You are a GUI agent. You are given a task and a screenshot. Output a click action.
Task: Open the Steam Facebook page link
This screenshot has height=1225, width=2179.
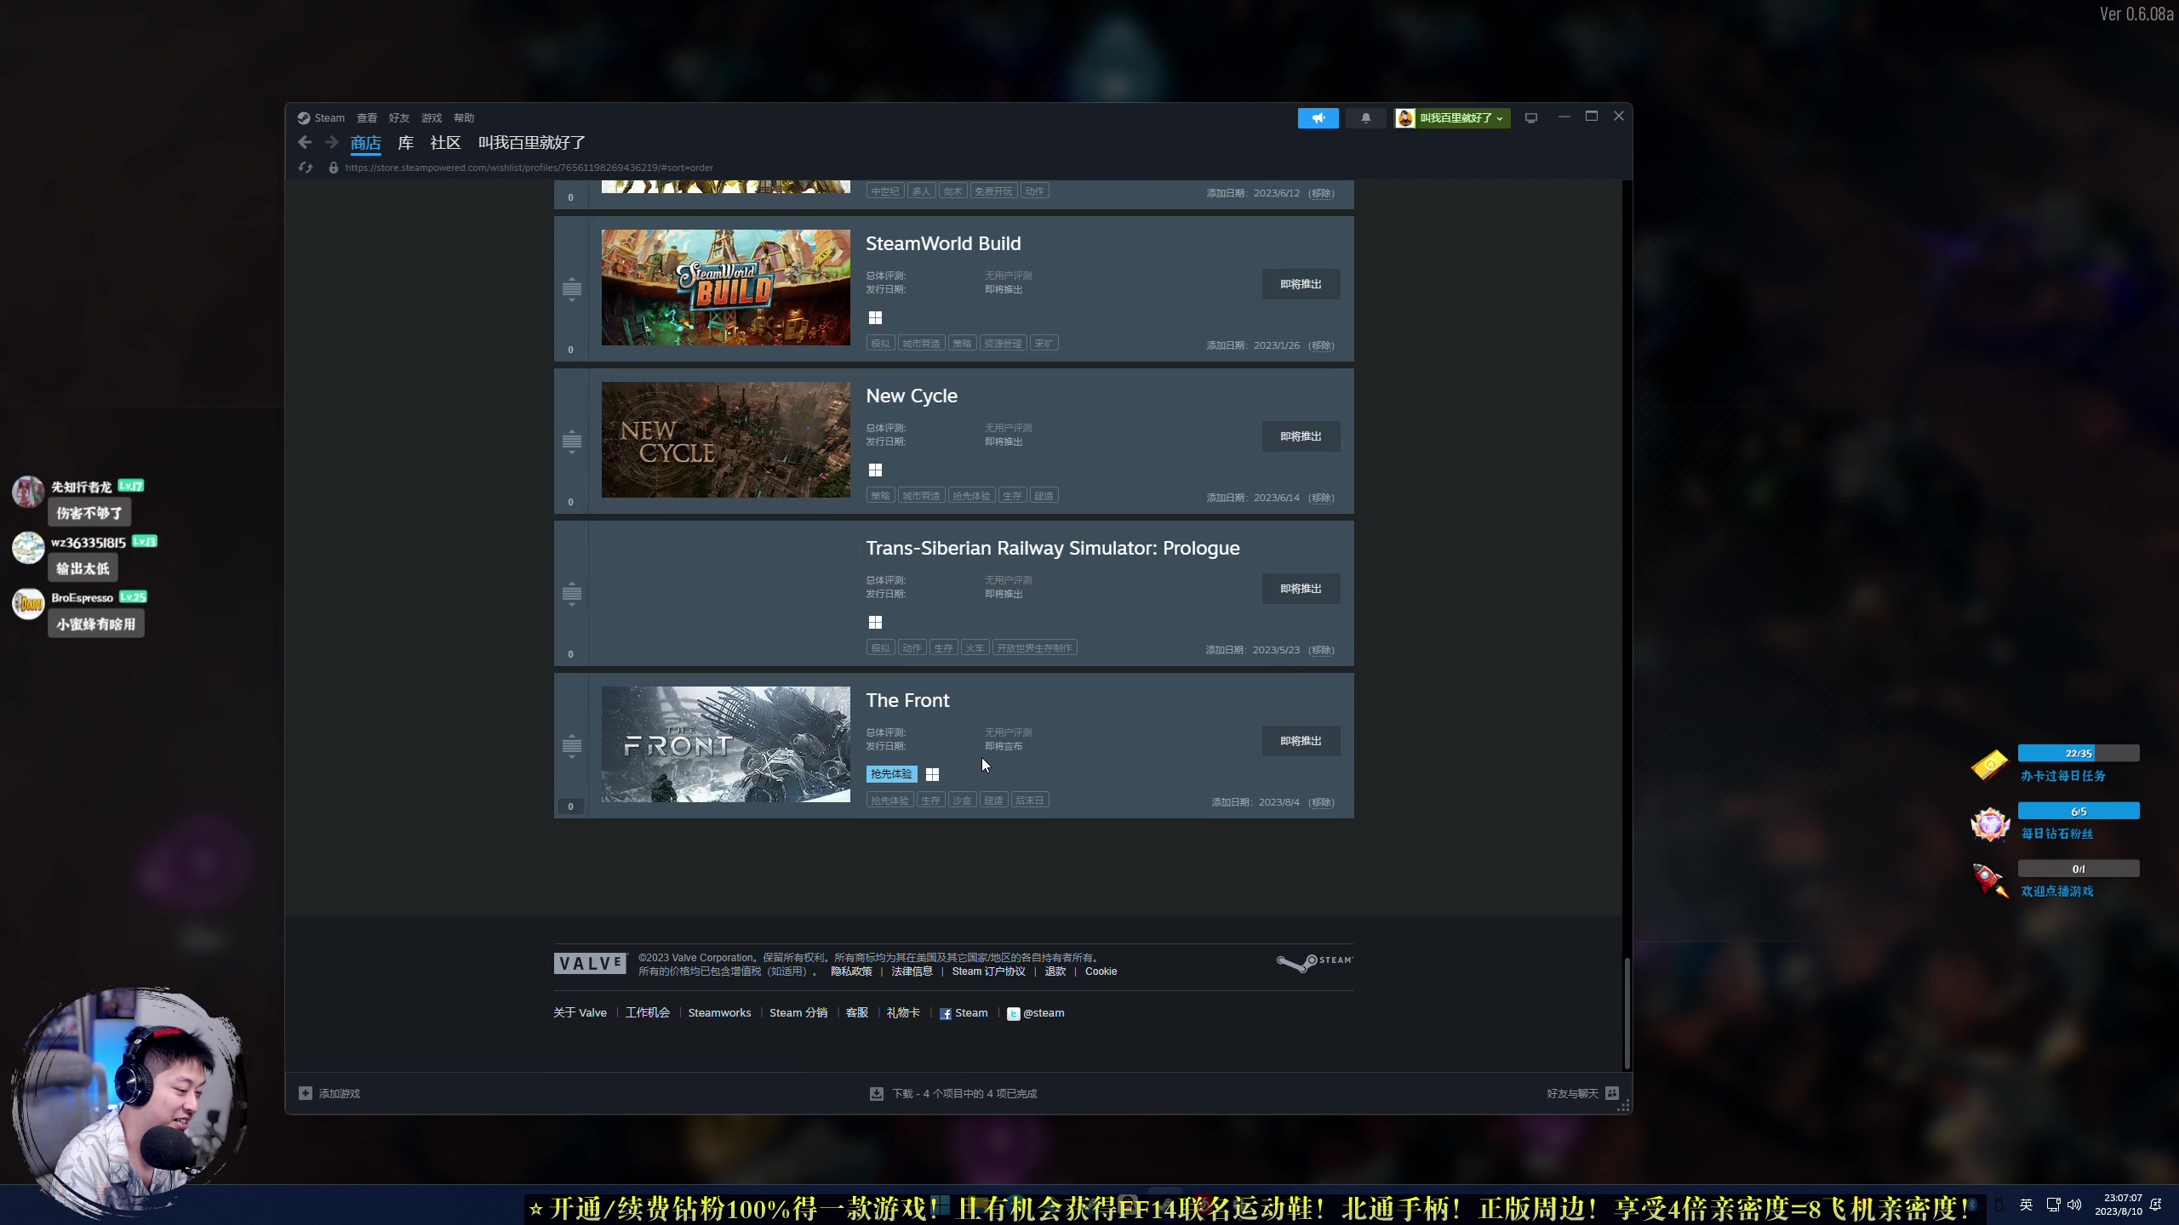(x=964, y=1013)
